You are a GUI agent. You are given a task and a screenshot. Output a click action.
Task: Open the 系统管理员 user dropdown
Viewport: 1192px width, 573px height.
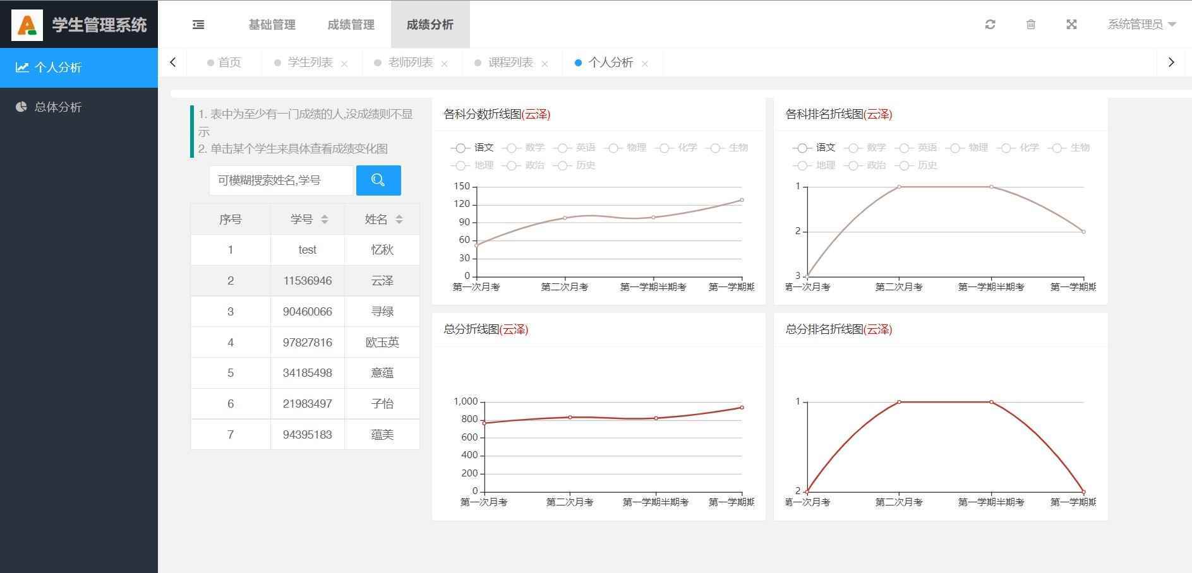click(x=1141, y=25)
